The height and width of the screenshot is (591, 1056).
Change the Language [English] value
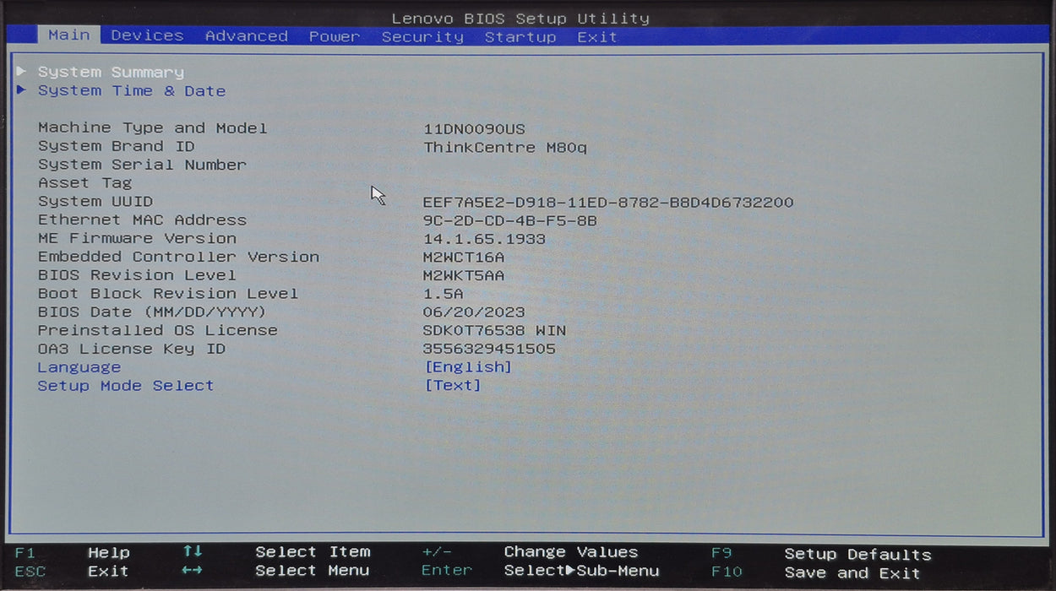(x=468, y=367)
